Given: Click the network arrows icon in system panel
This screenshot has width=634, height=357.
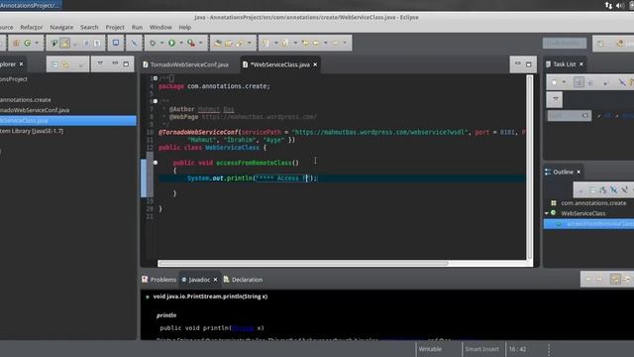Looking at the screenshot, I should click(608, 5).
